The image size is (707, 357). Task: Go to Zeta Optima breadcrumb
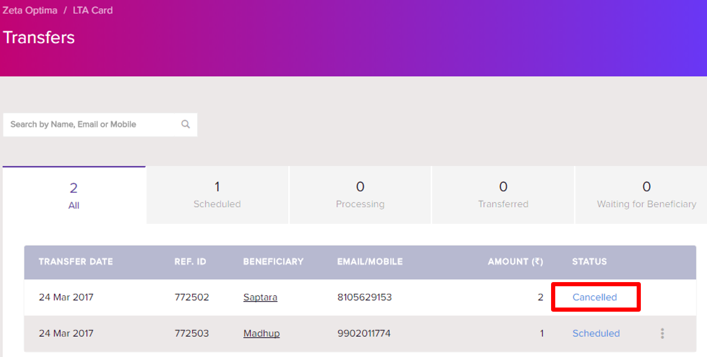coord(30,10)
